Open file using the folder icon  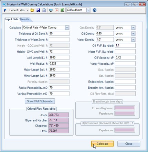tap(32, 10)
